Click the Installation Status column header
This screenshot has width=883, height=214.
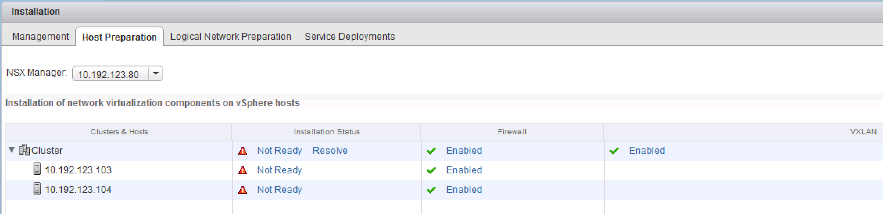pos(326,132)
